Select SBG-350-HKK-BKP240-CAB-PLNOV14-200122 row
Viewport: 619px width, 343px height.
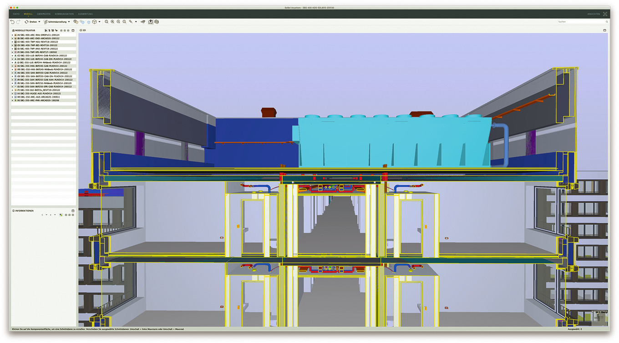44,66
